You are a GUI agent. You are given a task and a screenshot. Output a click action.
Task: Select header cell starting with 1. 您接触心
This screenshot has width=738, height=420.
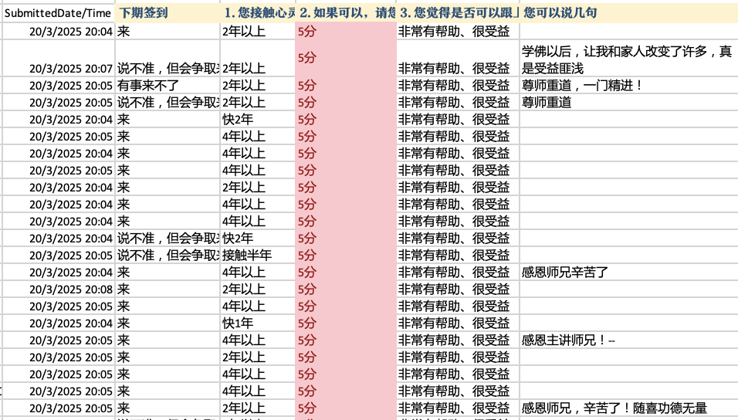pos(258,13)
